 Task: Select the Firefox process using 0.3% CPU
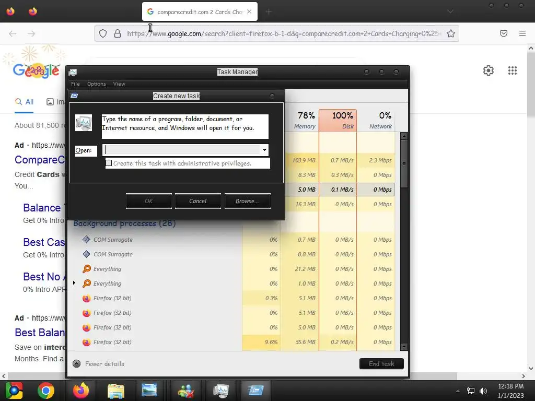coord(112,298)
